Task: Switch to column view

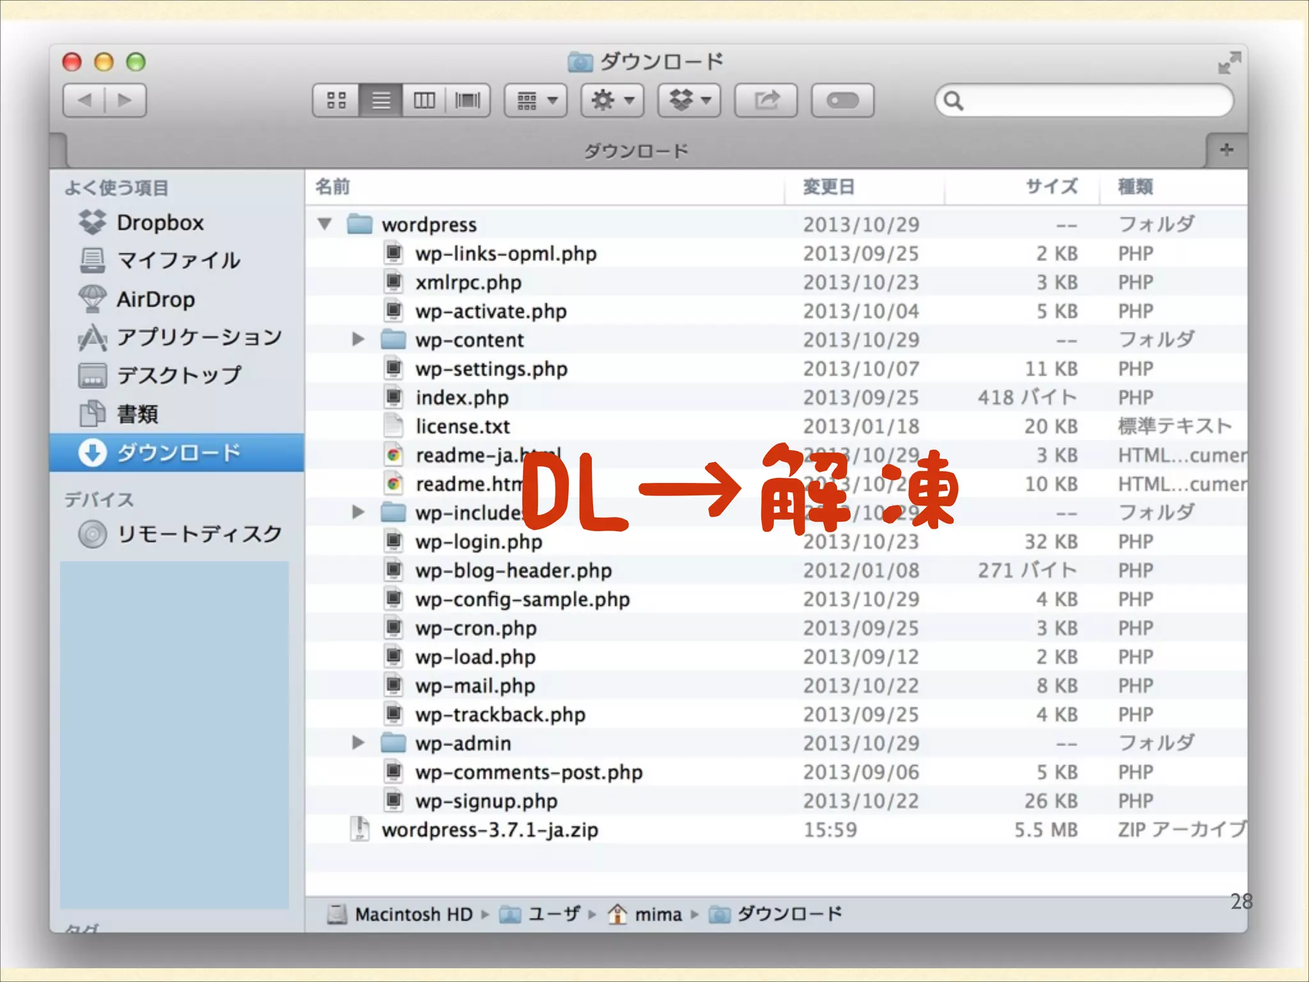Action: point(424,100)
